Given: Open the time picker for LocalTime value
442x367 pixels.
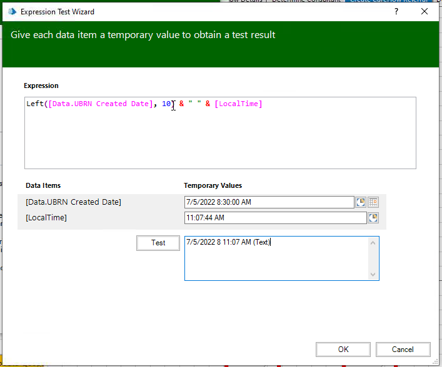Looking at the screenshot, I should tap(373, 218).
